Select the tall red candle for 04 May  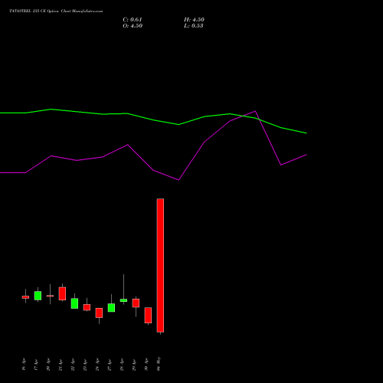point(160,265)
